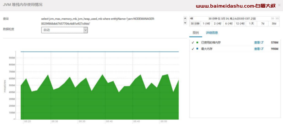
Task: Click the blue max memory line
Action: 100,52
